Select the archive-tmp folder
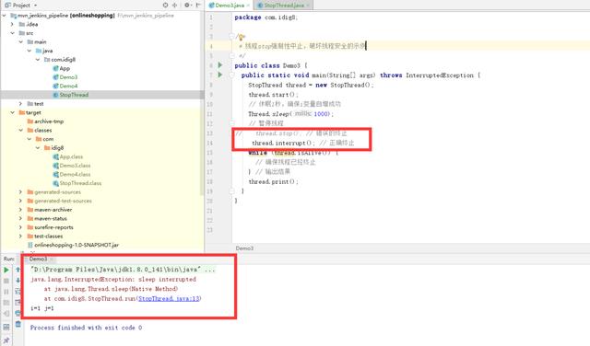Image resolution: width=590 pixels, height=346 pixels. click(45, 121)
